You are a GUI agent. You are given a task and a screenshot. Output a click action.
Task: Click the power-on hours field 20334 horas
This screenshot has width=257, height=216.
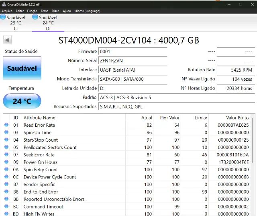tap(236, 88)
